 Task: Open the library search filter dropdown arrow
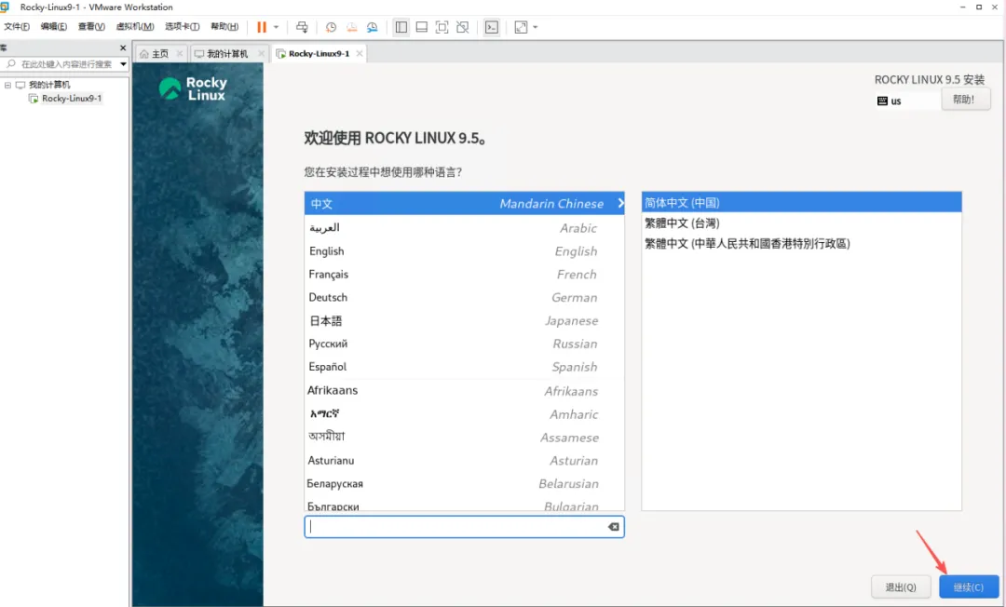tap(123, 64)
